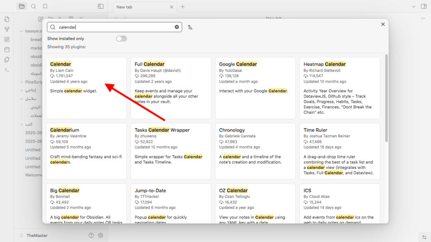Clear the plugin search field
The image size is (431, 242).
[x=177, y=27]
